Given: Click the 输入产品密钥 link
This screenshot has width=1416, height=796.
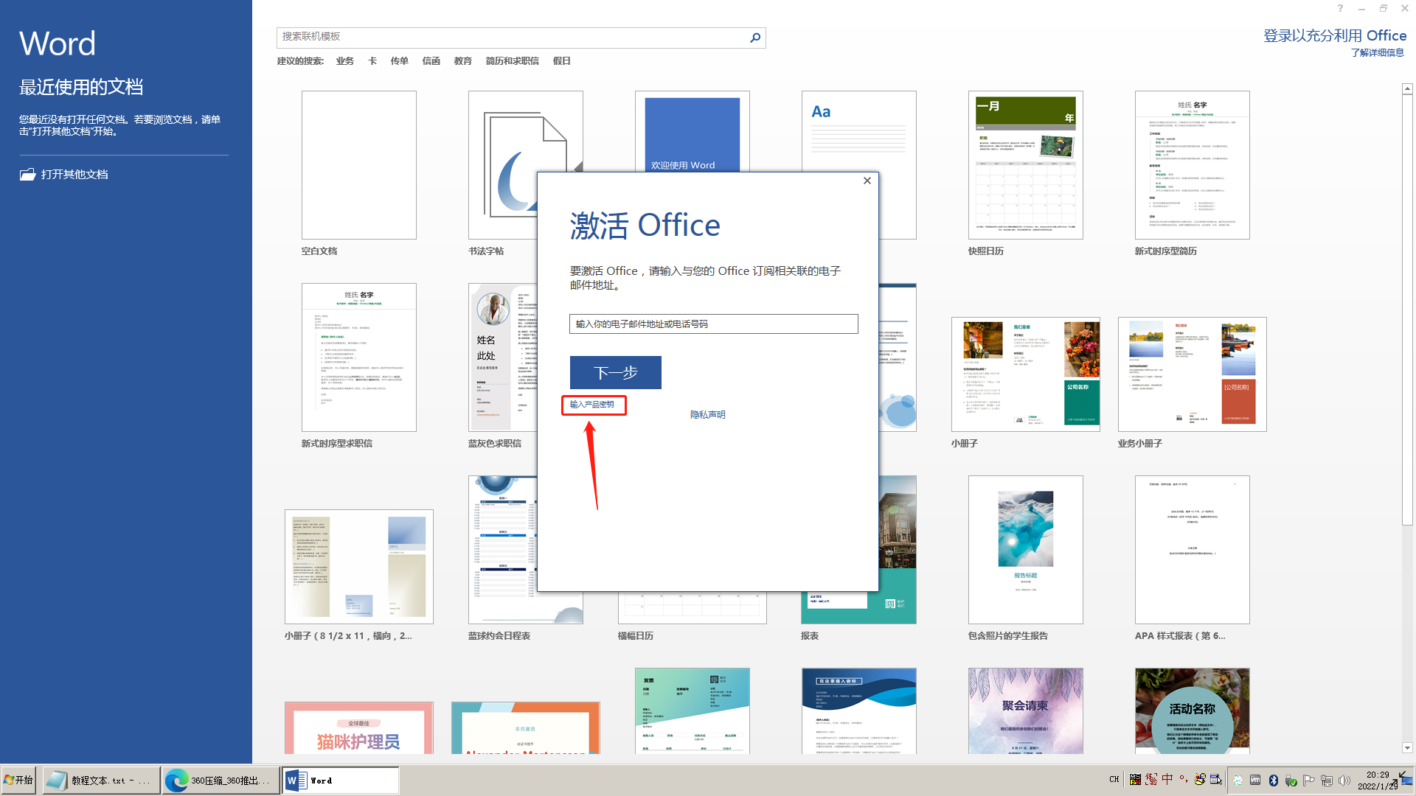Looking at the screenshot, I should click(x=592, y=405).
